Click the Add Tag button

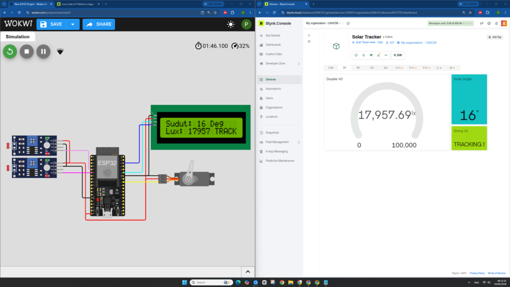pyautogui.click(x=495, y=37)
